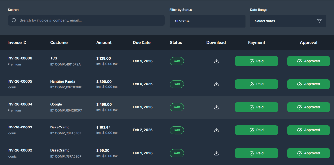Select invoice number INV-26-00004

[20, 104]
